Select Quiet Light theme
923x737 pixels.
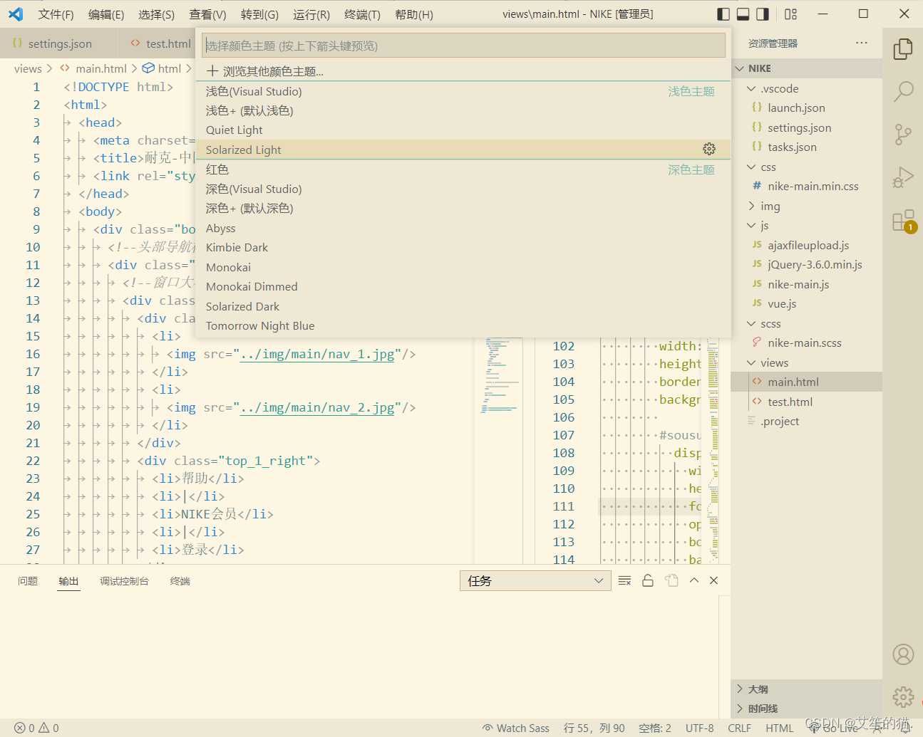[x=463, y=130]
